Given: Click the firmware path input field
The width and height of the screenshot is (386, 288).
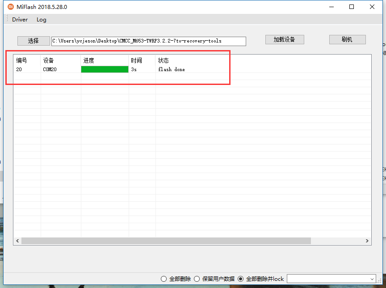Looking at the screenshot, I should 148,41.
